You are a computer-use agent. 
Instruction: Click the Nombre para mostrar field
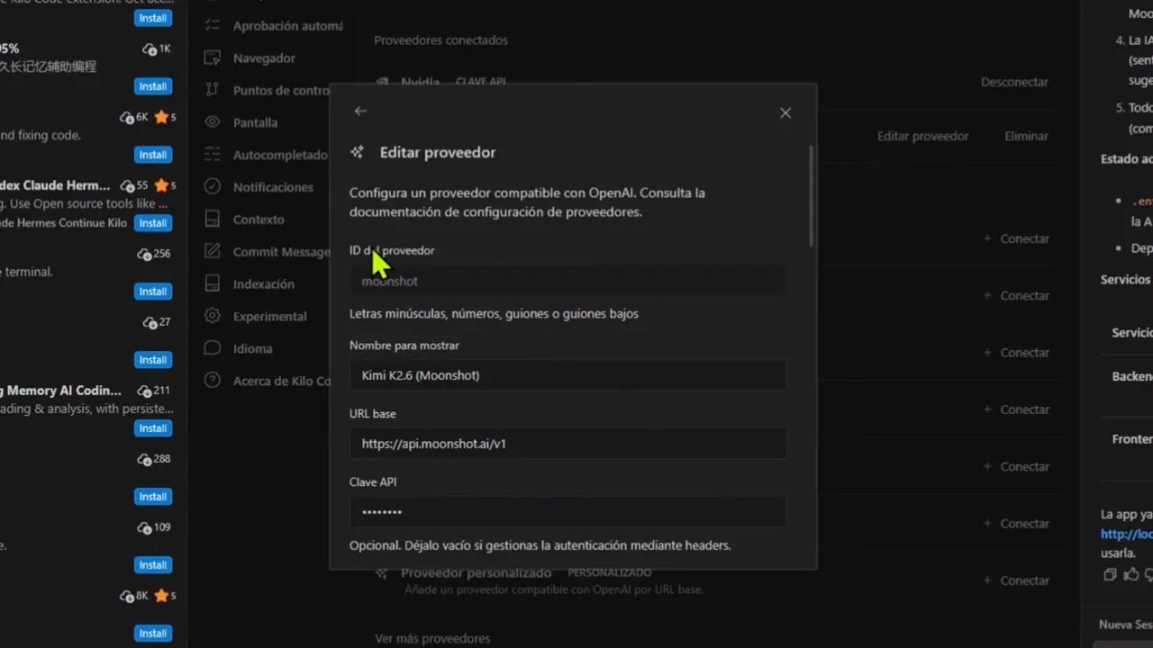(x=567, y=375)
